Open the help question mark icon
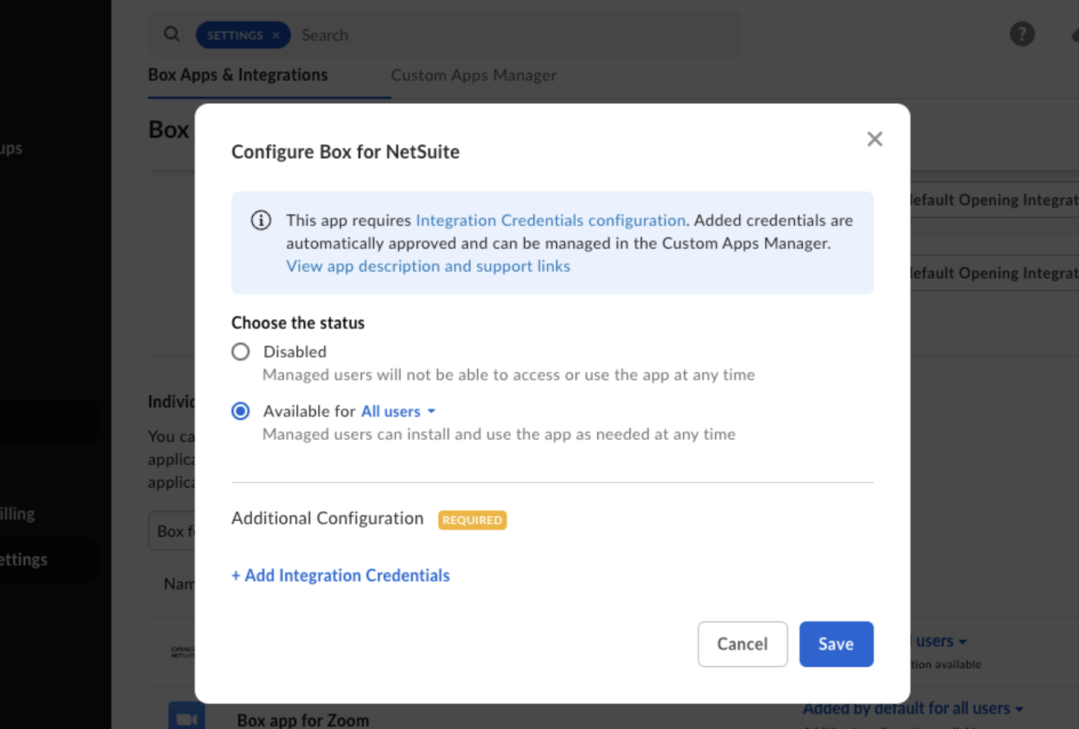Viewport: 1079px width, 729px height. tap(1022, 34)
